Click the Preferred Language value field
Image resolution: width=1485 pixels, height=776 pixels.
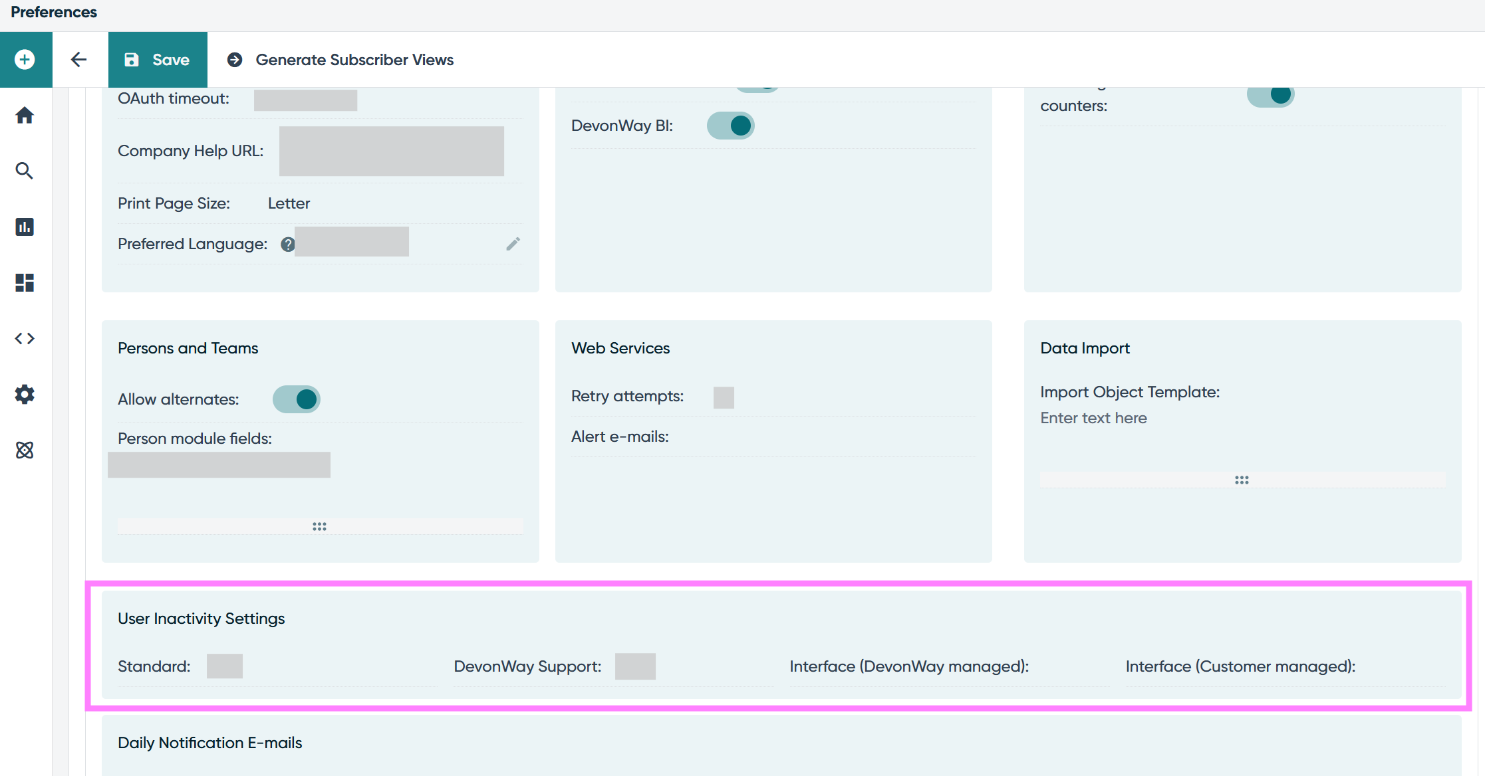[x=352, y=242]
